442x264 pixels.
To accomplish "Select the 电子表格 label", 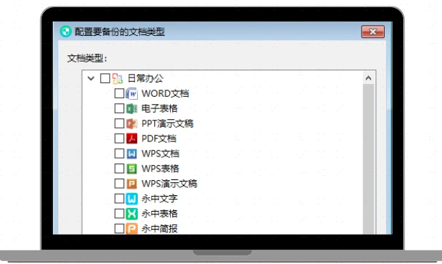I will 159,108.
